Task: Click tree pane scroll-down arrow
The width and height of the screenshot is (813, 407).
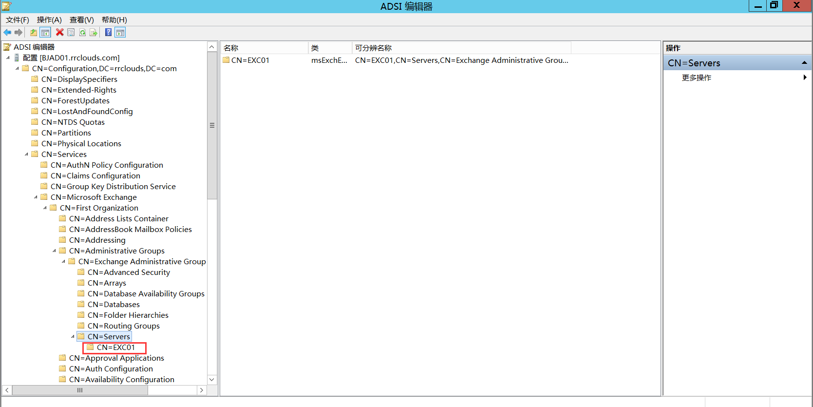Action: point(212,379)
